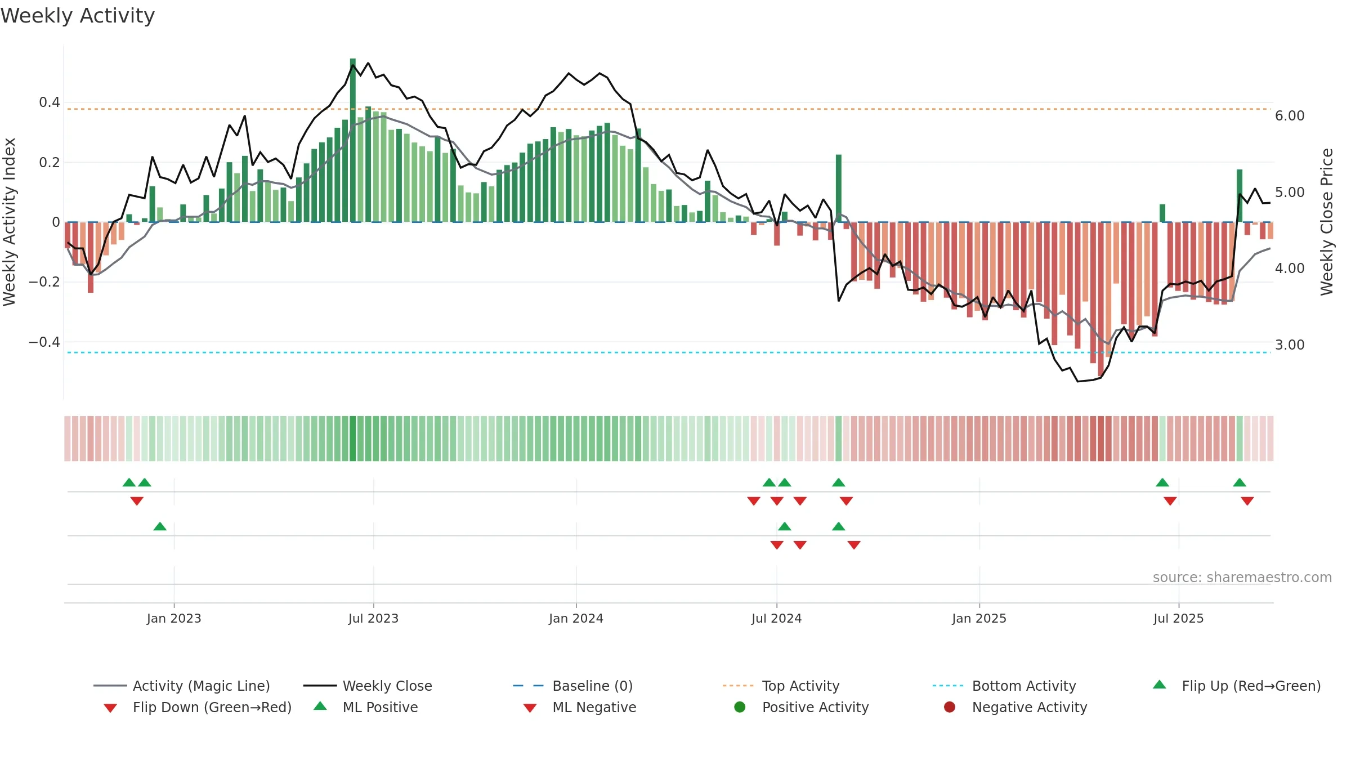This screenshot has height=760, width=1351.
Task: Toggle the ML Negative legend entry
Action: pyautogui.click(x=580, y=707)
